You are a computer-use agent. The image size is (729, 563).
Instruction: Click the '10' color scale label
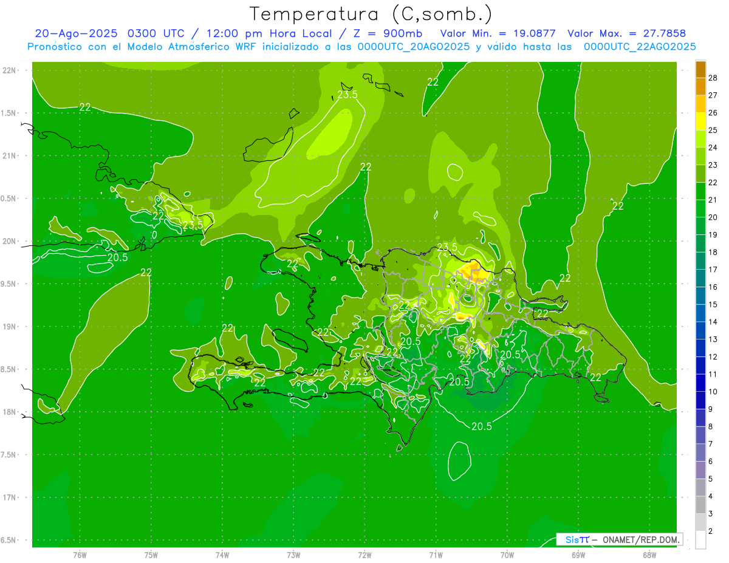pyautogui.click(x=713, y=392)
